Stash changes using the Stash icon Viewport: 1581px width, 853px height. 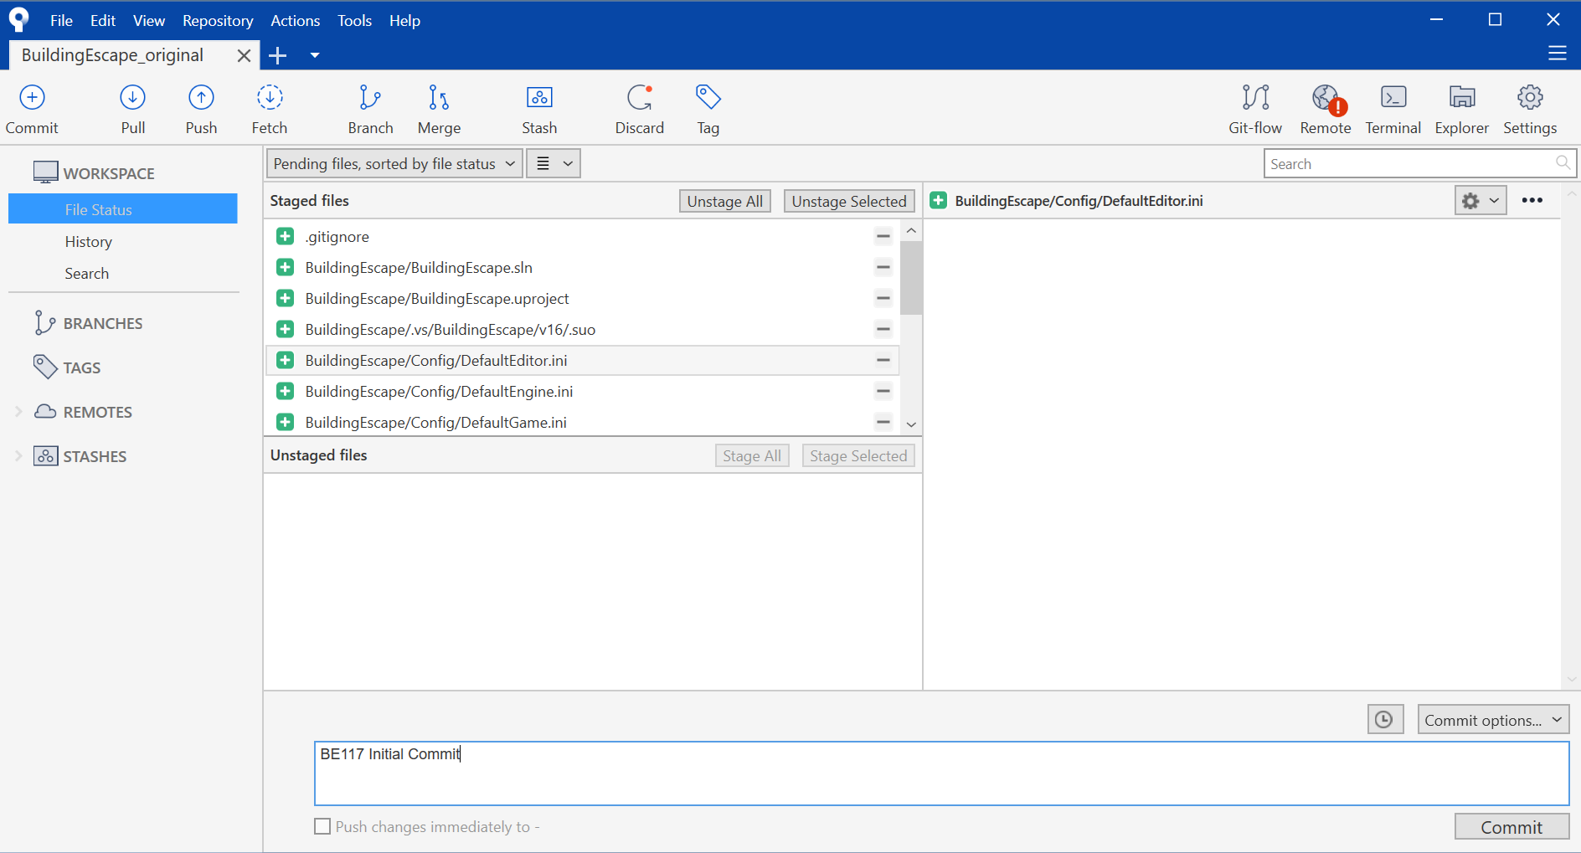(538, 107)
